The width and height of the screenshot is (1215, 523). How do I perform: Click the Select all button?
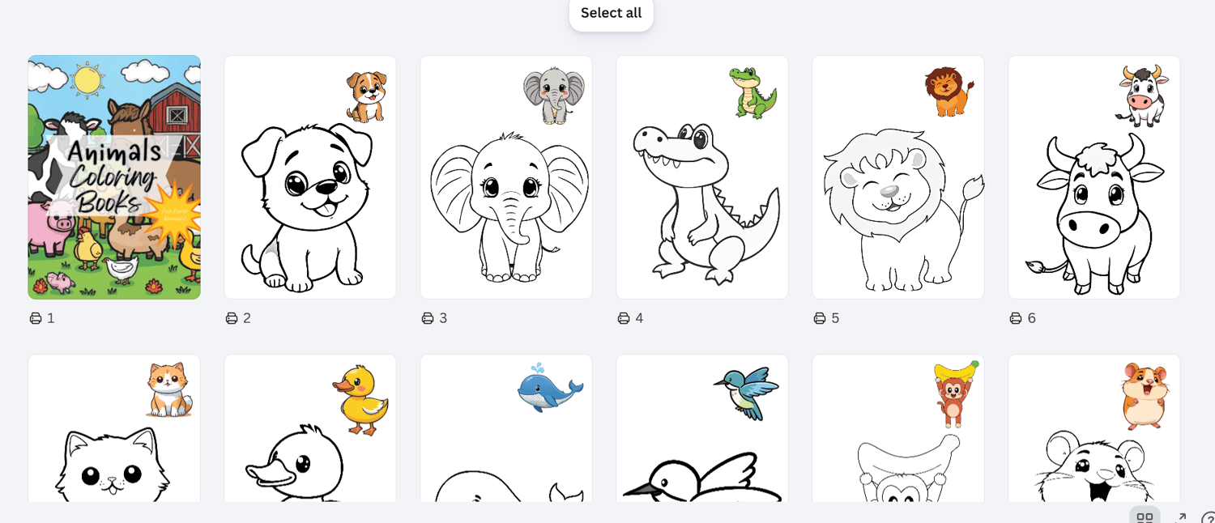coord(611,13)
